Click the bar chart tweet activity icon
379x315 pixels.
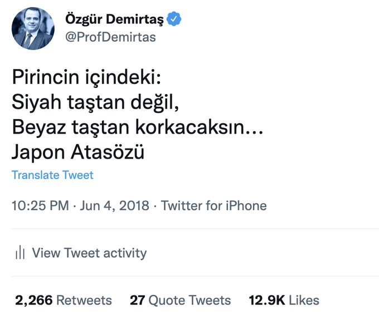click(x=21, y=253)
